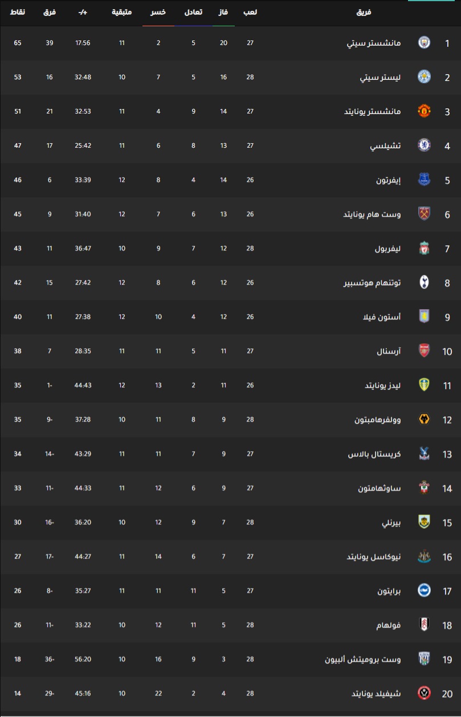
Task: Click the Arsenal crest icon
Action: pyautogui.click(x=424, y=351)
